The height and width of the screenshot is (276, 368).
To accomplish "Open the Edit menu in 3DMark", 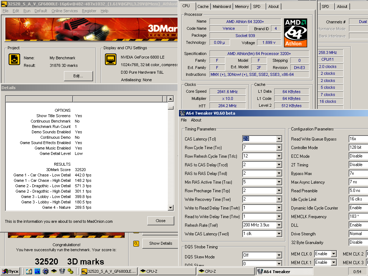I will click(x=16, y=11).
